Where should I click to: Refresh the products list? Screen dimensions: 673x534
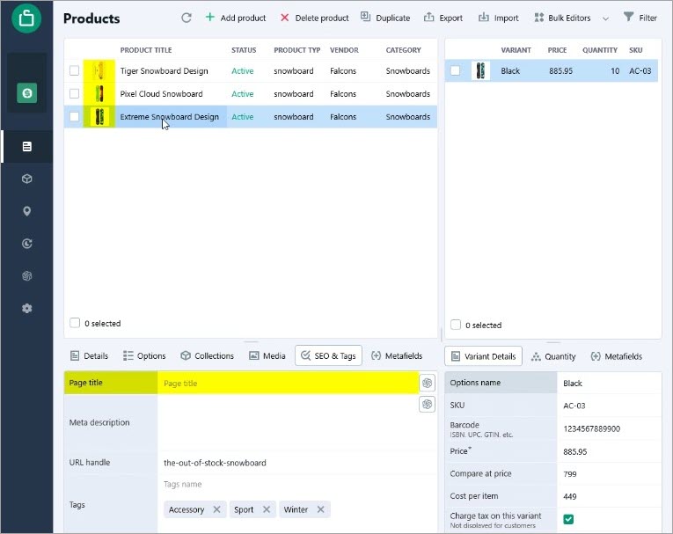pos(187,18)
